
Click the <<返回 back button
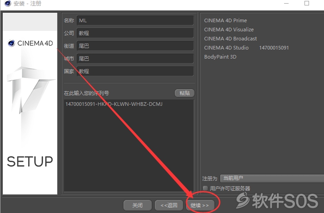coord(169,205)
